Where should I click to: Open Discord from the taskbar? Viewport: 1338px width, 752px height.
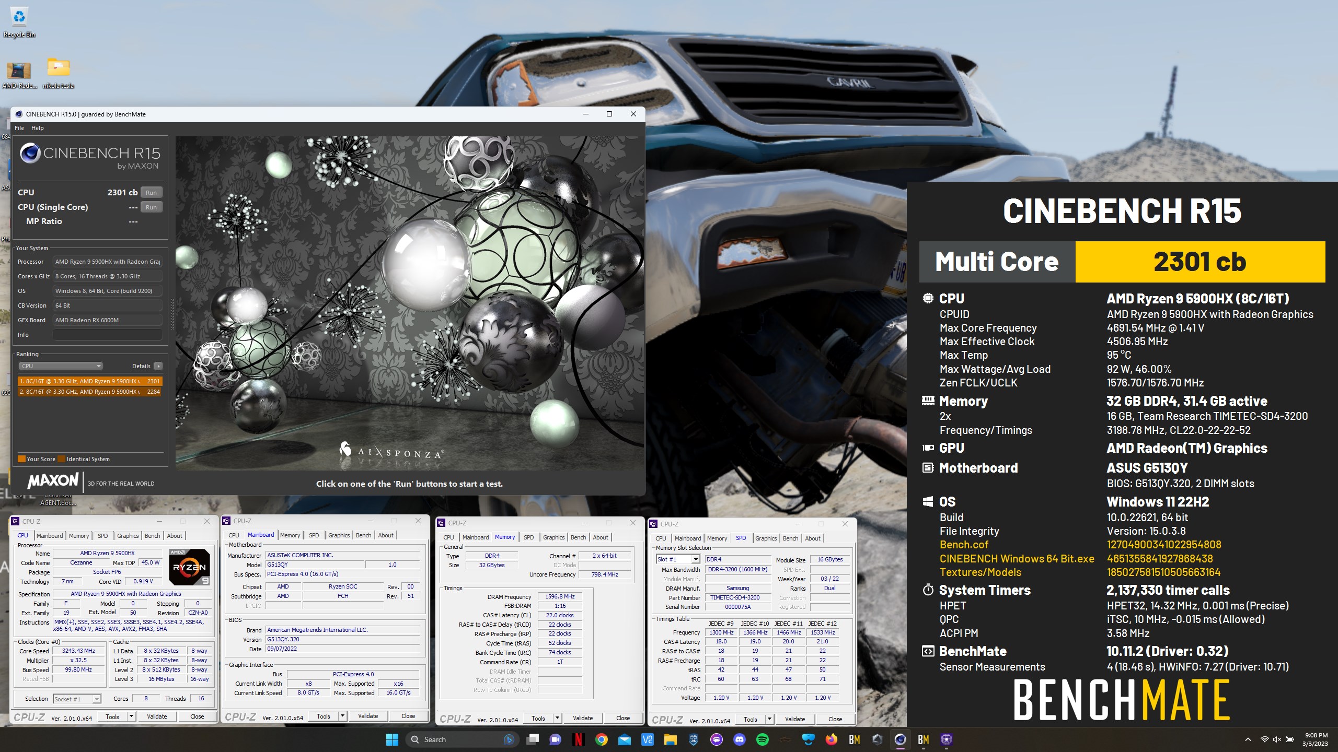click(739, 739)
